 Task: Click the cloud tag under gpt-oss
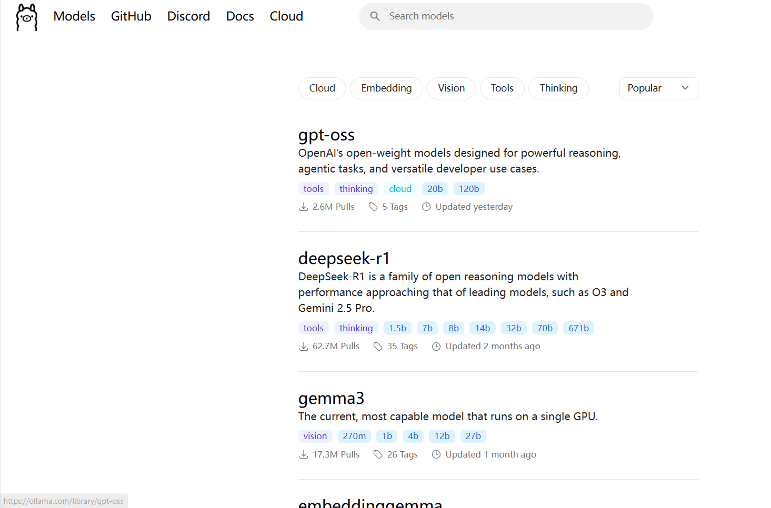[400, 189]
